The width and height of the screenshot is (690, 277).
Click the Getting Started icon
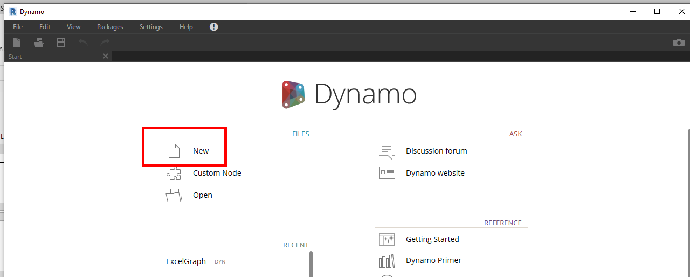(x=387, y=239)
